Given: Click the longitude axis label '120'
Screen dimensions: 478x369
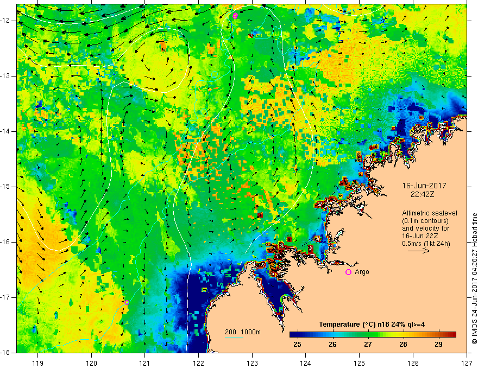Looking at the screenshot, I should point(91,363).
